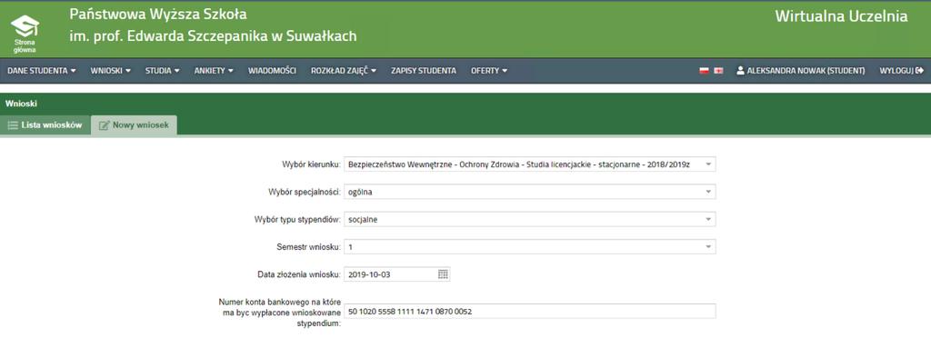931x338 pixels.
Task: Go to Strona główna home icon
Action: [25, 34]
